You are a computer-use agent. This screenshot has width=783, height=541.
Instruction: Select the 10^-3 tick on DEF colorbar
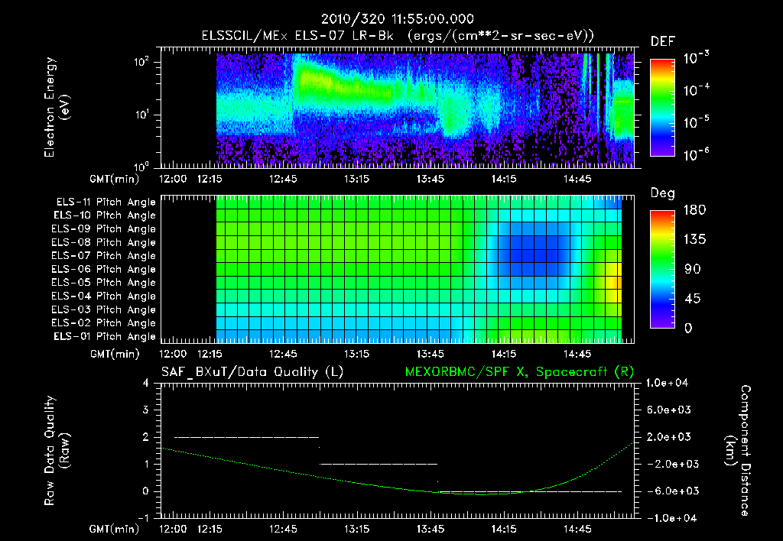(696, 57)
